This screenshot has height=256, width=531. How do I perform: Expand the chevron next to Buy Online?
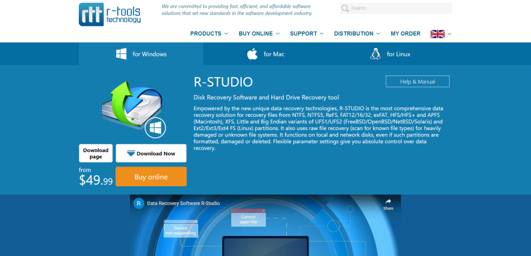pyautogui.click(x=278, y=34)
